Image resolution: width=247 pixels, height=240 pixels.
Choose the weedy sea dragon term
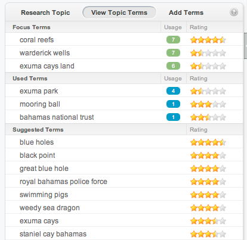tap(50, 208)
